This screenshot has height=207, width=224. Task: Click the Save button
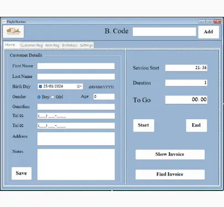pyautogui.click(x=22, y=173)
